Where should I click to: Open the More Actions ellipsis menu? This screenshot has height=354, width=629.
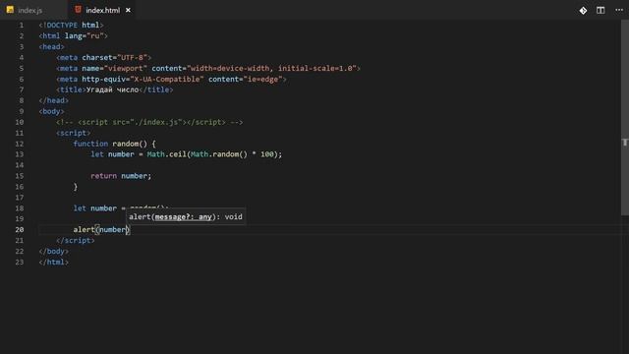click(x=619, y=10)
